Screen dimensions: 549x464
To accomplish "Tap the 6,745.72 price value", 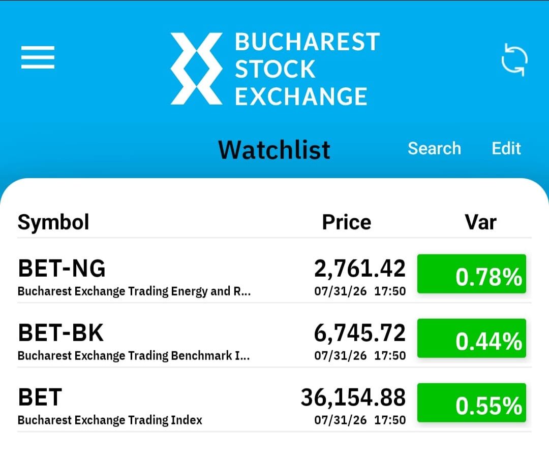I will 359,333.
